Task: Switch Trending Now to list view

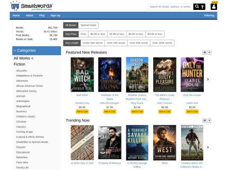Action: point(204,120)
